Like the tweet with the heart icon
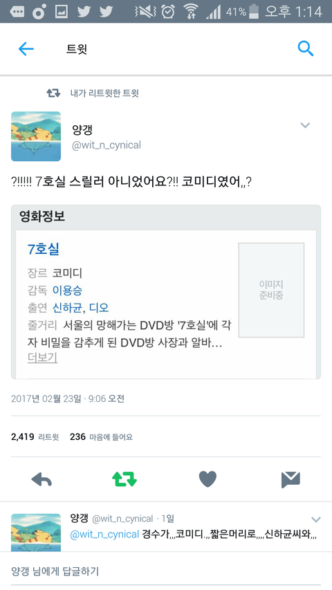The height and width of the screenshot is (590, 332). [x=207, y=479]
